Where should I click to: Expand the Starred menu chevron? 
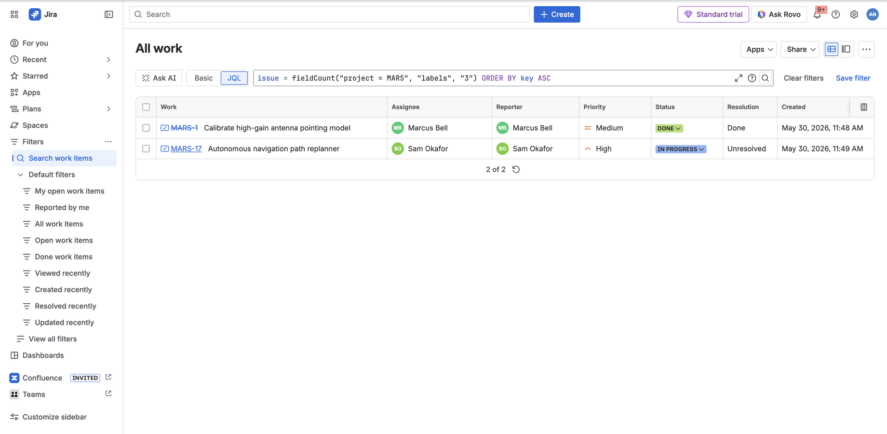coord(108,76)
